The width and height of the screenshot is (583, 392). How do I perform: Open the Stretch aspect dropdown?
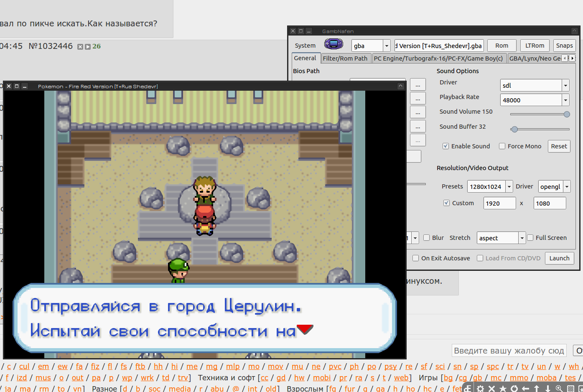(x=522, y=238)
